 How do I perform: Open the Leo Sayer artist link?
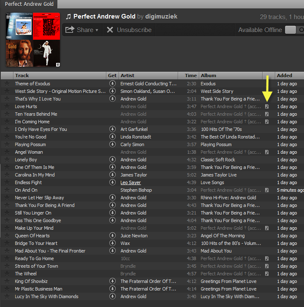coord(130,182)
